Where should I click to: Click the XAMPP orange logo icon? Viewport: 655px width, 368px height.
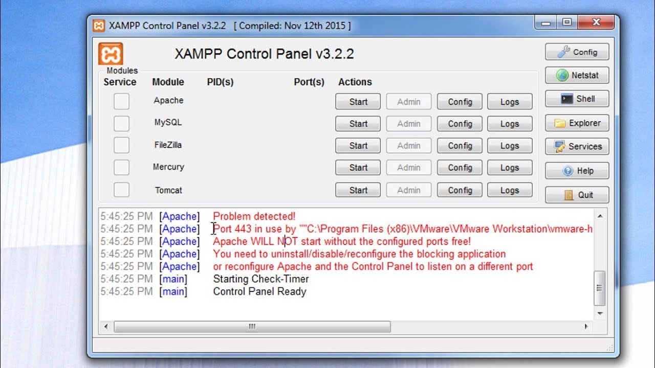111,54
